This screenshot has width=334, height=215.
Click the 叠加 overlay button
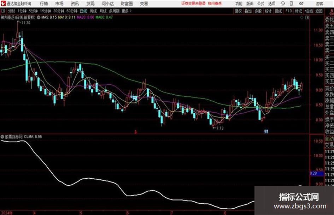tap(248, 11)
